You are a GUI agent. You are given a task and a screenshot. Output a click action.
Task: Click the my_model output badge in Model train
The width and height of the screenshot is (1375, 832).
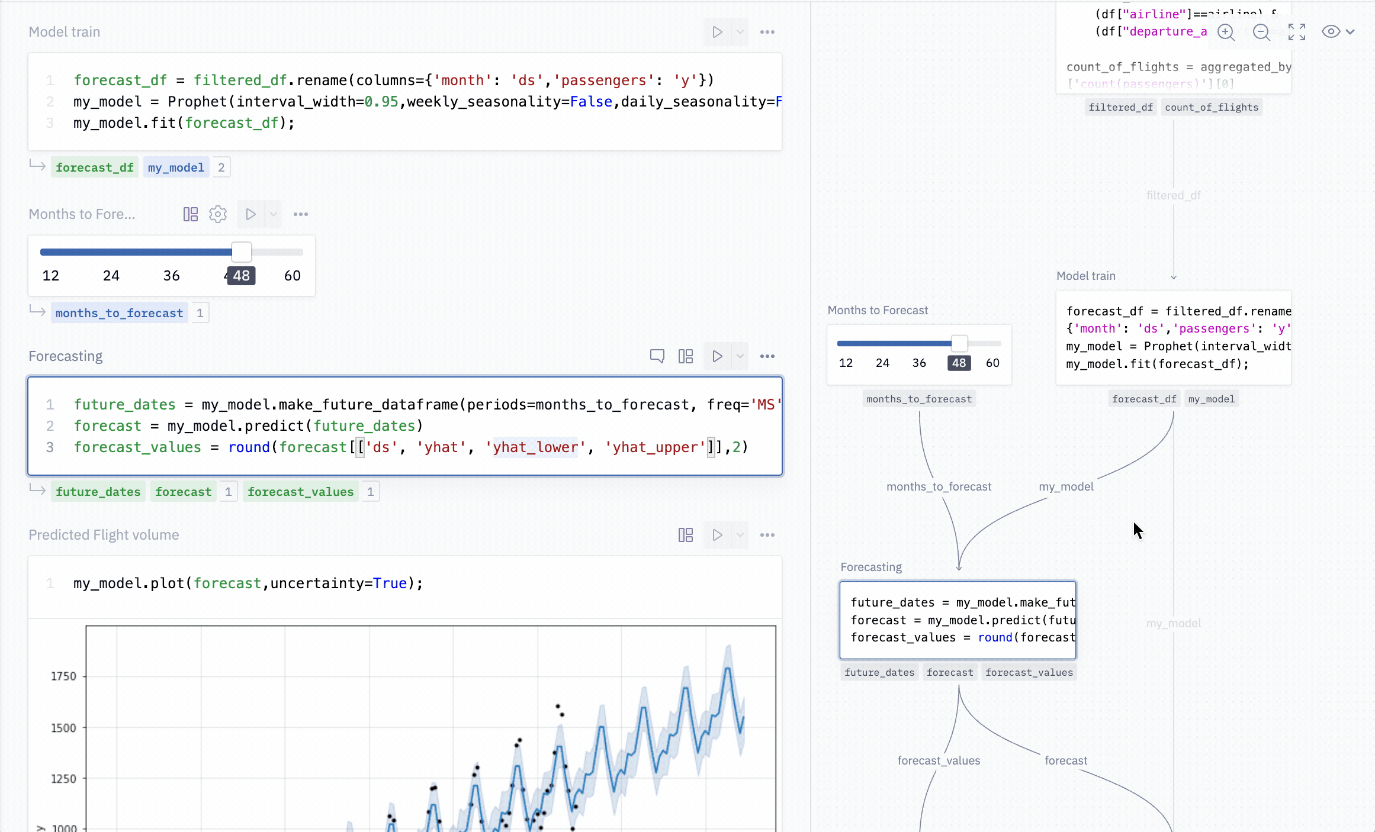point(176,167)
